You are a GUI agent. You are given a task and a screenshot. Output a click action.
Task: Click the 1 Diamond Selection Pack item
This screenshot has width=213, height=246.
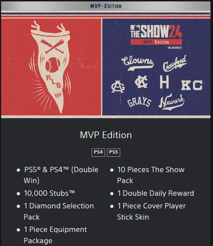click(59, 211)
